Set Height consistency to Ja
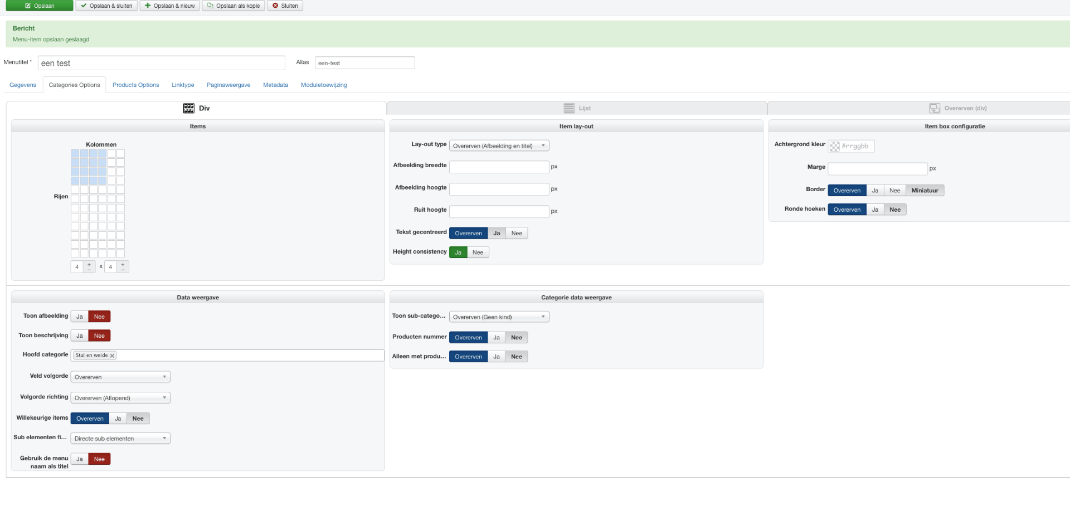This screenshot has height=525, width=1070. click(x=458, y=252)
